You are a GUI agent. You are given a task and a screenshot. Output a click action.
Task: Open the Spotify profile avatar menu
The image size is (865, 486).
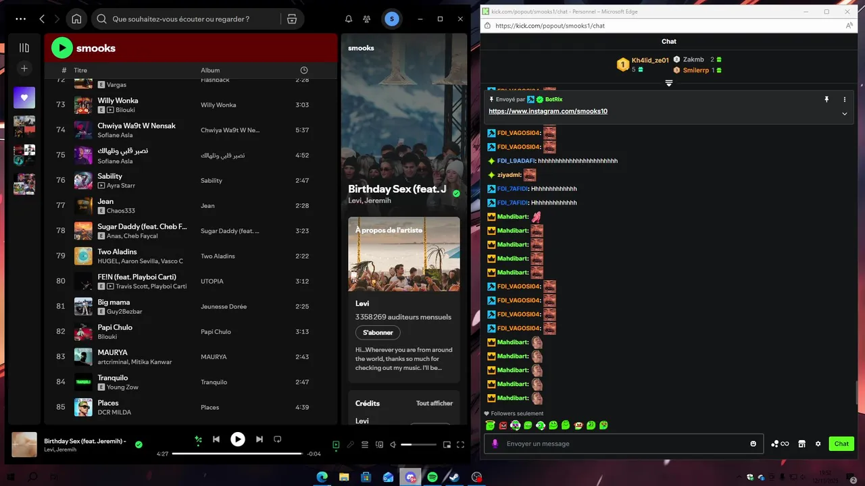coord(391,19)
